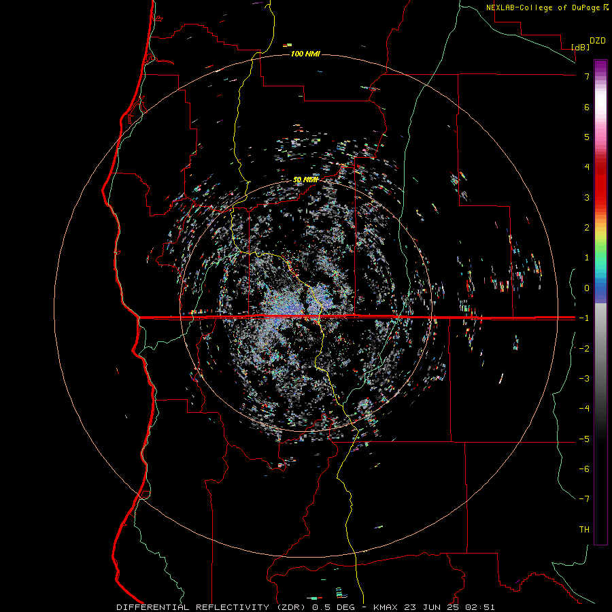Click the 7 value on the color scale
This screenshot has height=612, width=612.
[x=587, y=76]
